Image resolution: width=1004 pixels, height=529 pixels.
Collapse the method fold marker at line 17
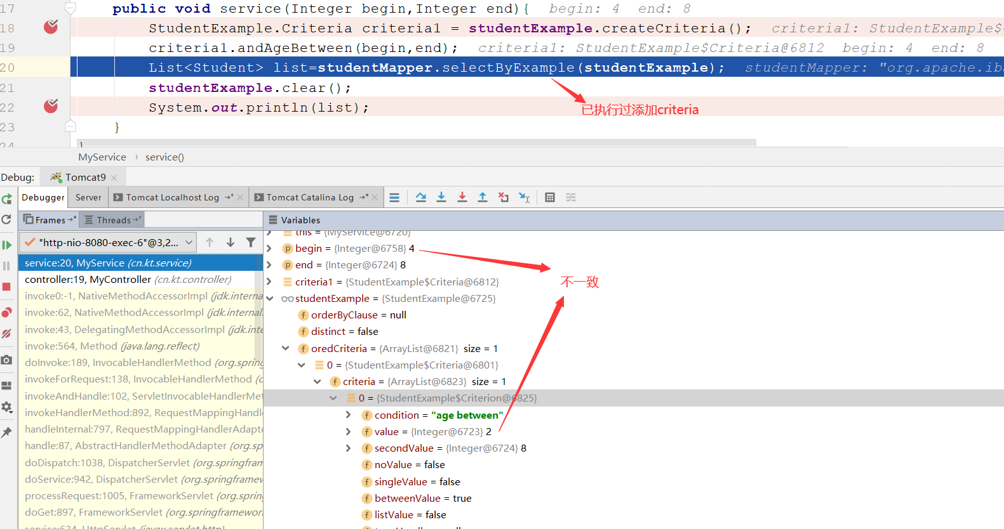click(70, 8)
